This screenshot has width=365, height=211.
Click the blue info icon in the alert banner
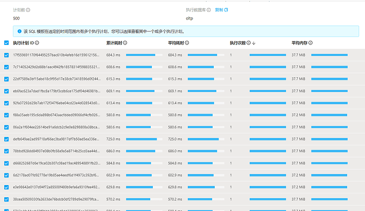point(20,31)
